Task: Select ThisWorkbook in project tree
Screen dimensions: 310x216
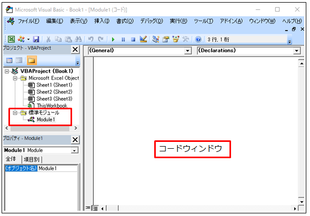Action: pos(52,106)
